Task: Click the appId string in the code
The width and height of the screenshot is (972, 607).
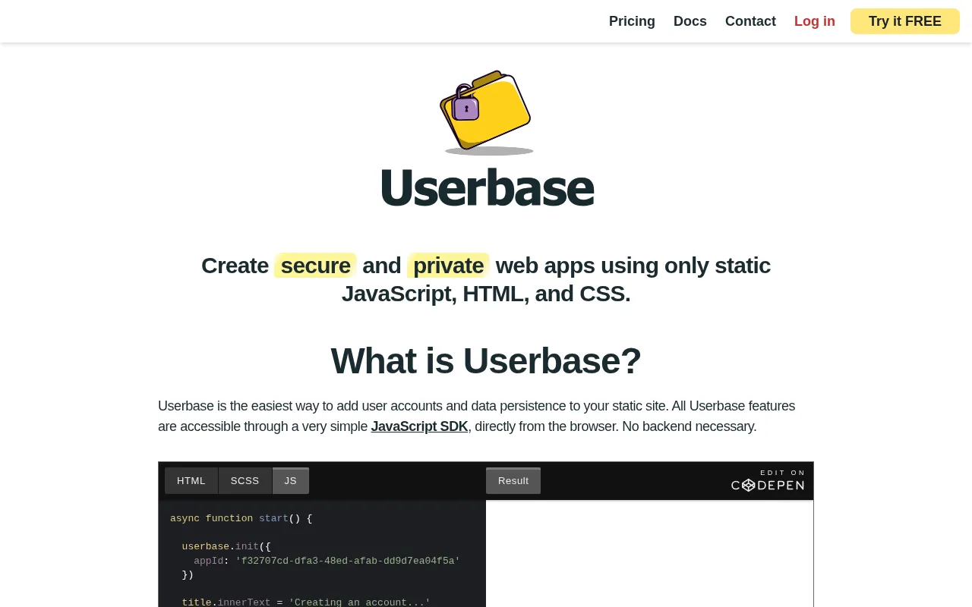Action: 348,561
